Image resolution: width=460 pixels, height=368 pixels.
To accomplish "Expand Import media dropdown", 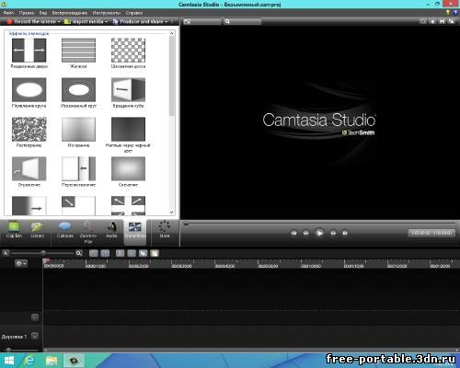I will [x=86, y=21].
